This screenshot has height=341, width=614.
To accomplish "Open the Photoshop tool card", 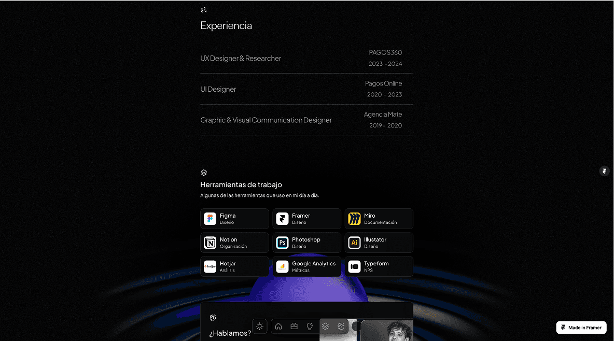I will tap(306, 243).
